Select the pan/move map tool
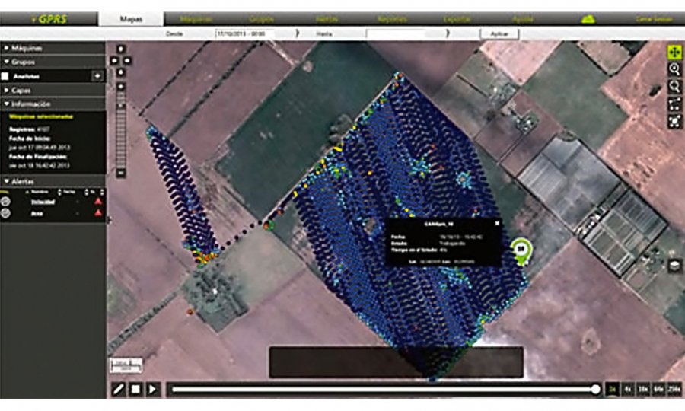The width and height of the screenshot is (685, 411). pyautogui.click(x=674, y=51)
